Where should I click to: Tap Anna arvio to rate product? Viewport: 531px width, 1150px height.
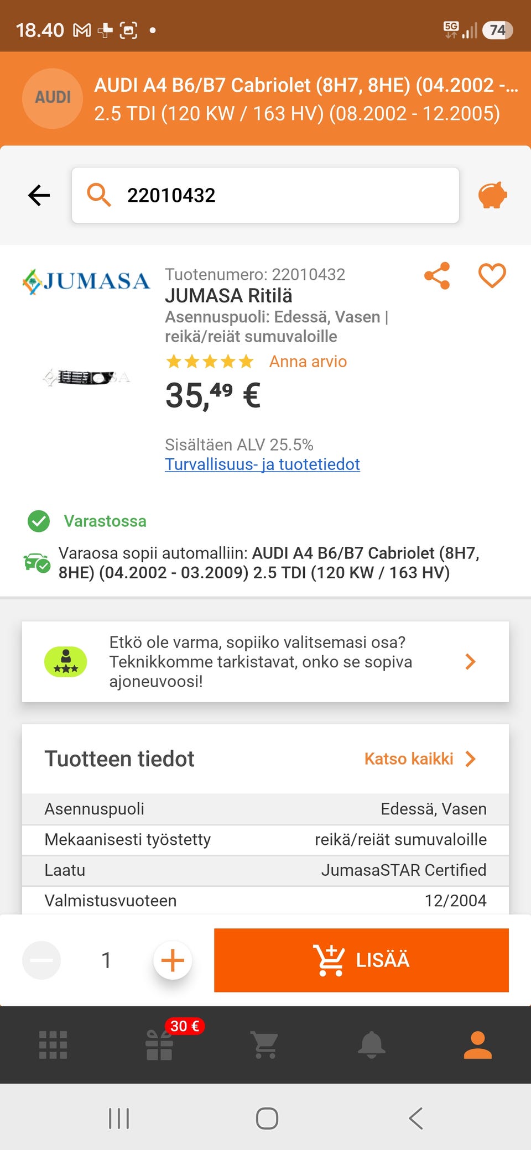(308, 362)
